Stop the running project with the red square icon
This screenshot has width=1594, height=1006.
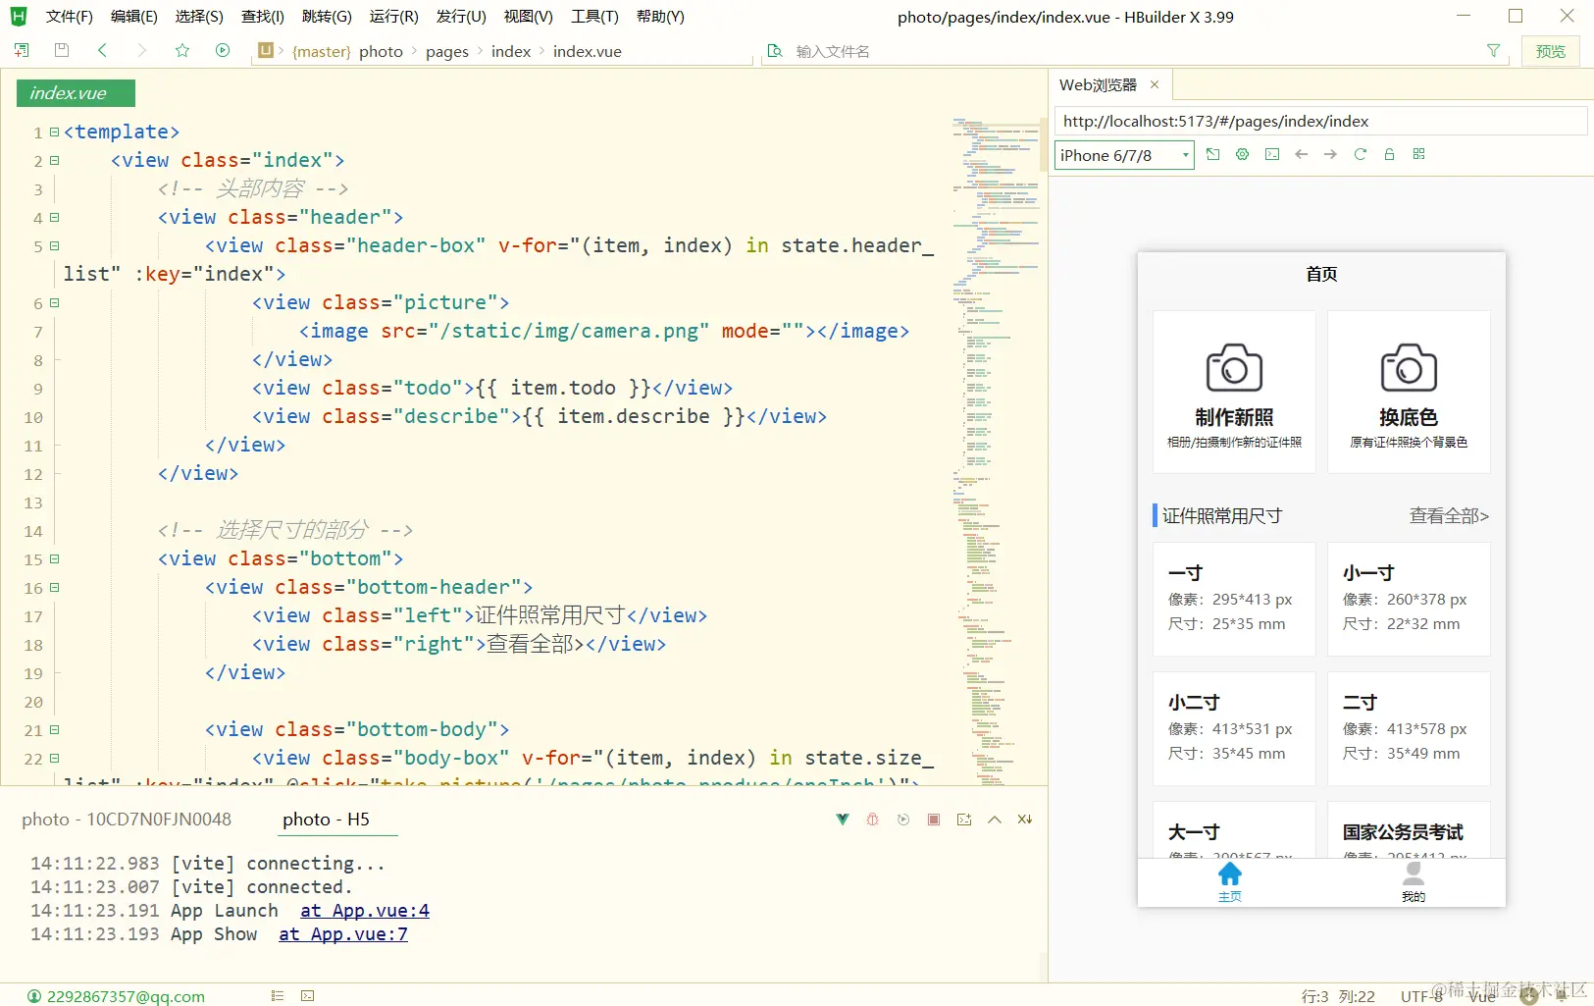934,820
